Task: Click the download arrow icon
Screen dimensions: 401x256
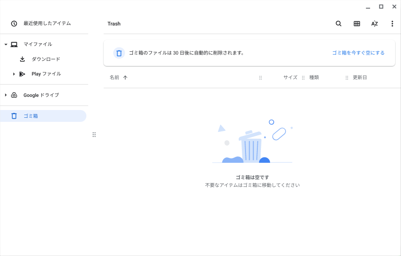Action: click(23, 59)
